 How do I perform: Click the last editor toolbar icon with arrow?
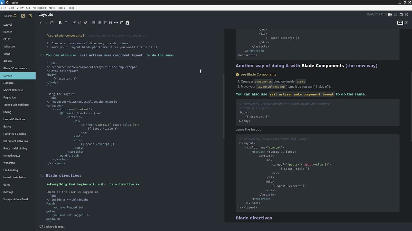coord(127,23)
